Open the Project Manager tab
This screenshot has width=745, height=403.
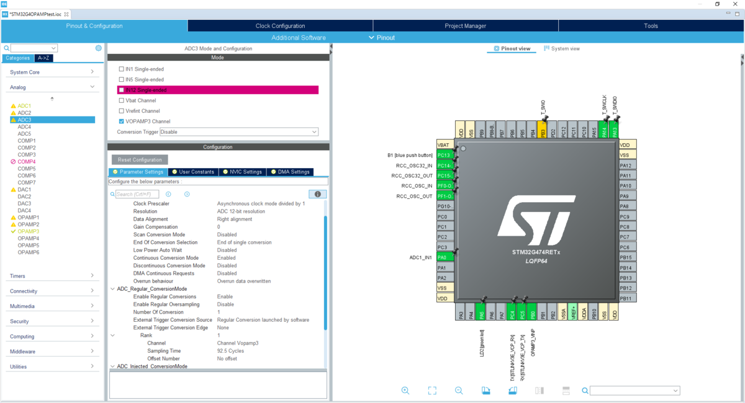click(x=466, y=26)
